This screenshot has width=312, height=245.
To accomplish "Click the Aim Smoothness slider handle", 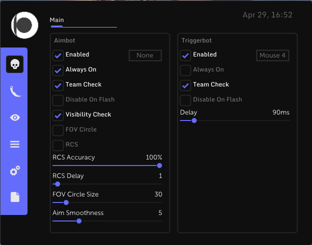I will pyautogui.click(x=79, y=221).
